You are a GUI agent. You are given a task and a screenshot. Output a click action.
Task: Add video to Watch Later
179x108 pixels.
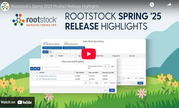[x=152, y=7]
